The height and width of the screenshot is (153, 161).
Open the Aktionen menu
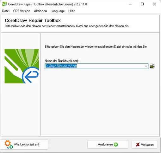(x=40, y=11)
